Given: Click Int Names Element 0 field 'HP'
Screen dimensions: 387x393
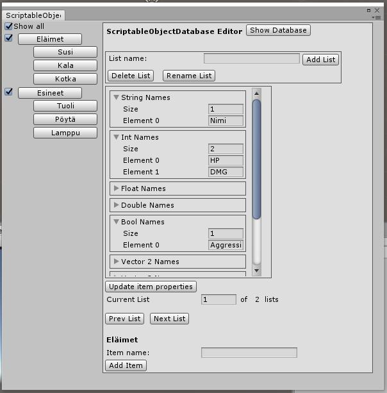Looking at the screenshot, I should pyautogui.click(x=226, y=160).
